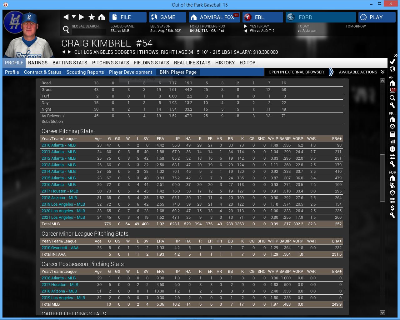400x320 pixels.
Task: Click the scrollbar down arrow of stats panel
Action: tap(382, 312)
